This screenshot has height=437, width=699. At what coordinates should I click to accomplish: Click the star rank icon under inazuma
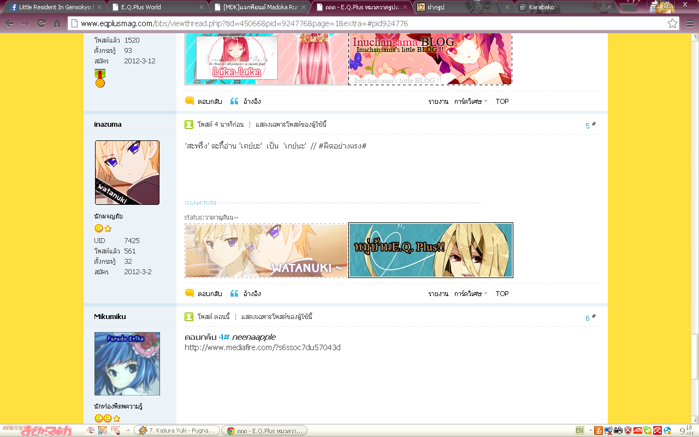pos(108,228)
